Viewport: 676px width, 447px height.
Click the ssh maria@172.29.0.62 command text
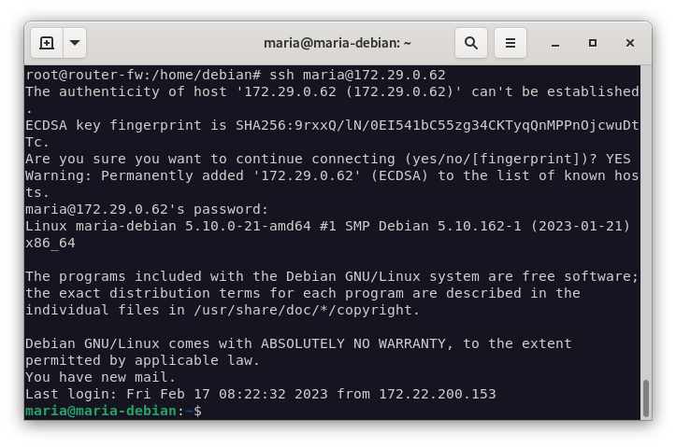click(x=357, y=75)
